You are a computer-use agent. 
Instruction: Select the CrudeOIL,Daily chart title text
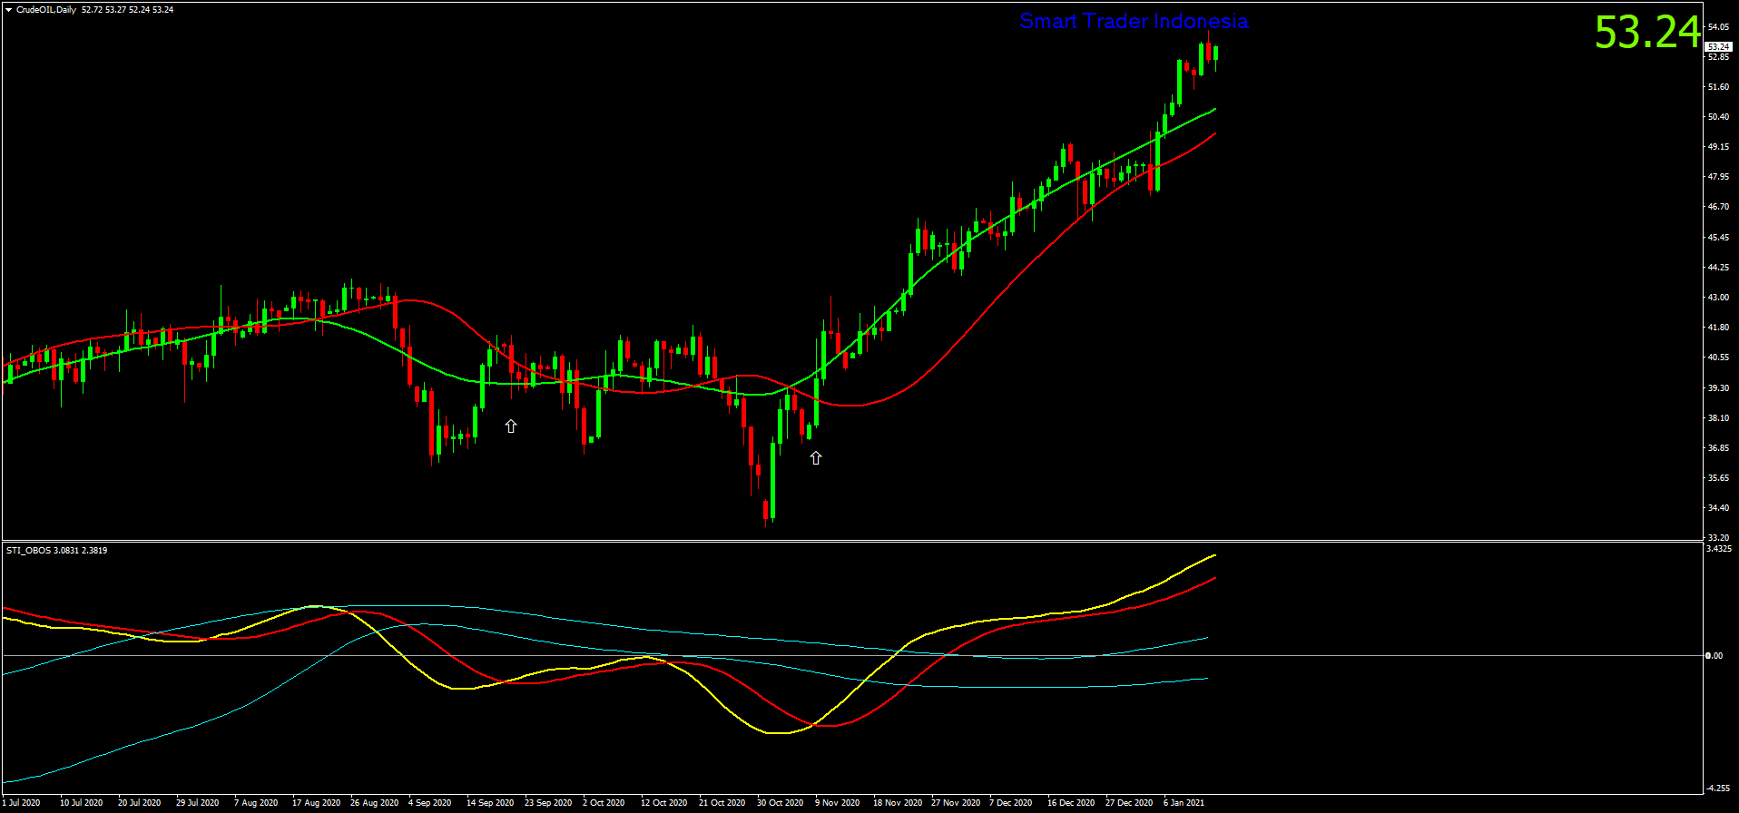tap(46, 10)
